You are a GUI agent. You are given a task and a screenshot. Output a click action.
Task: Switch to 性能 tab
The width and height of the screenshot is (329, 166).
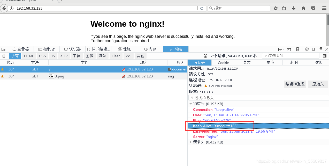[x=124, y=49]
